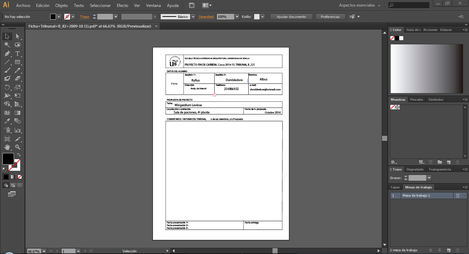
Task: Open the Básico stroke style dropdown
Action: point(192,16)
